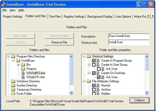The height and width of the screenshot is (111, 156).
Task: Open the User Options tab
Action: (123, 17)
